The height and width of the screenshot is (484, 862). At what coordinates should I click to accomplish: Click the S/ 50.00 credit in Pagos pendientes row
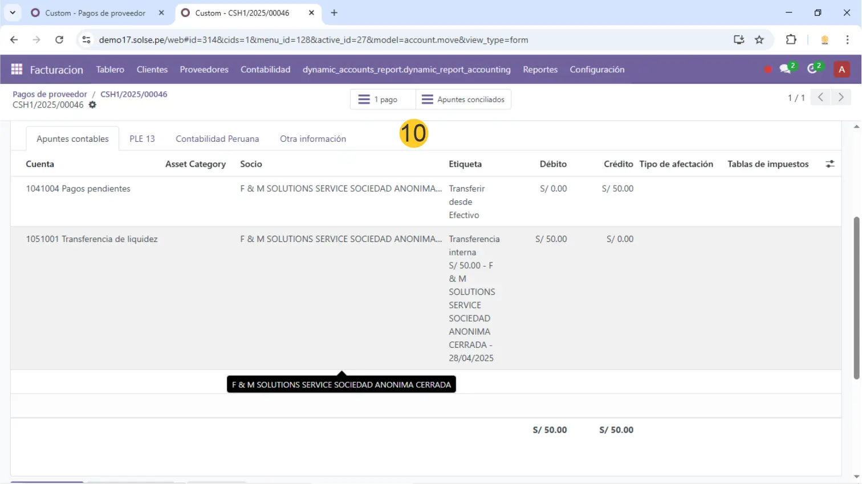[x=617, y=188]
